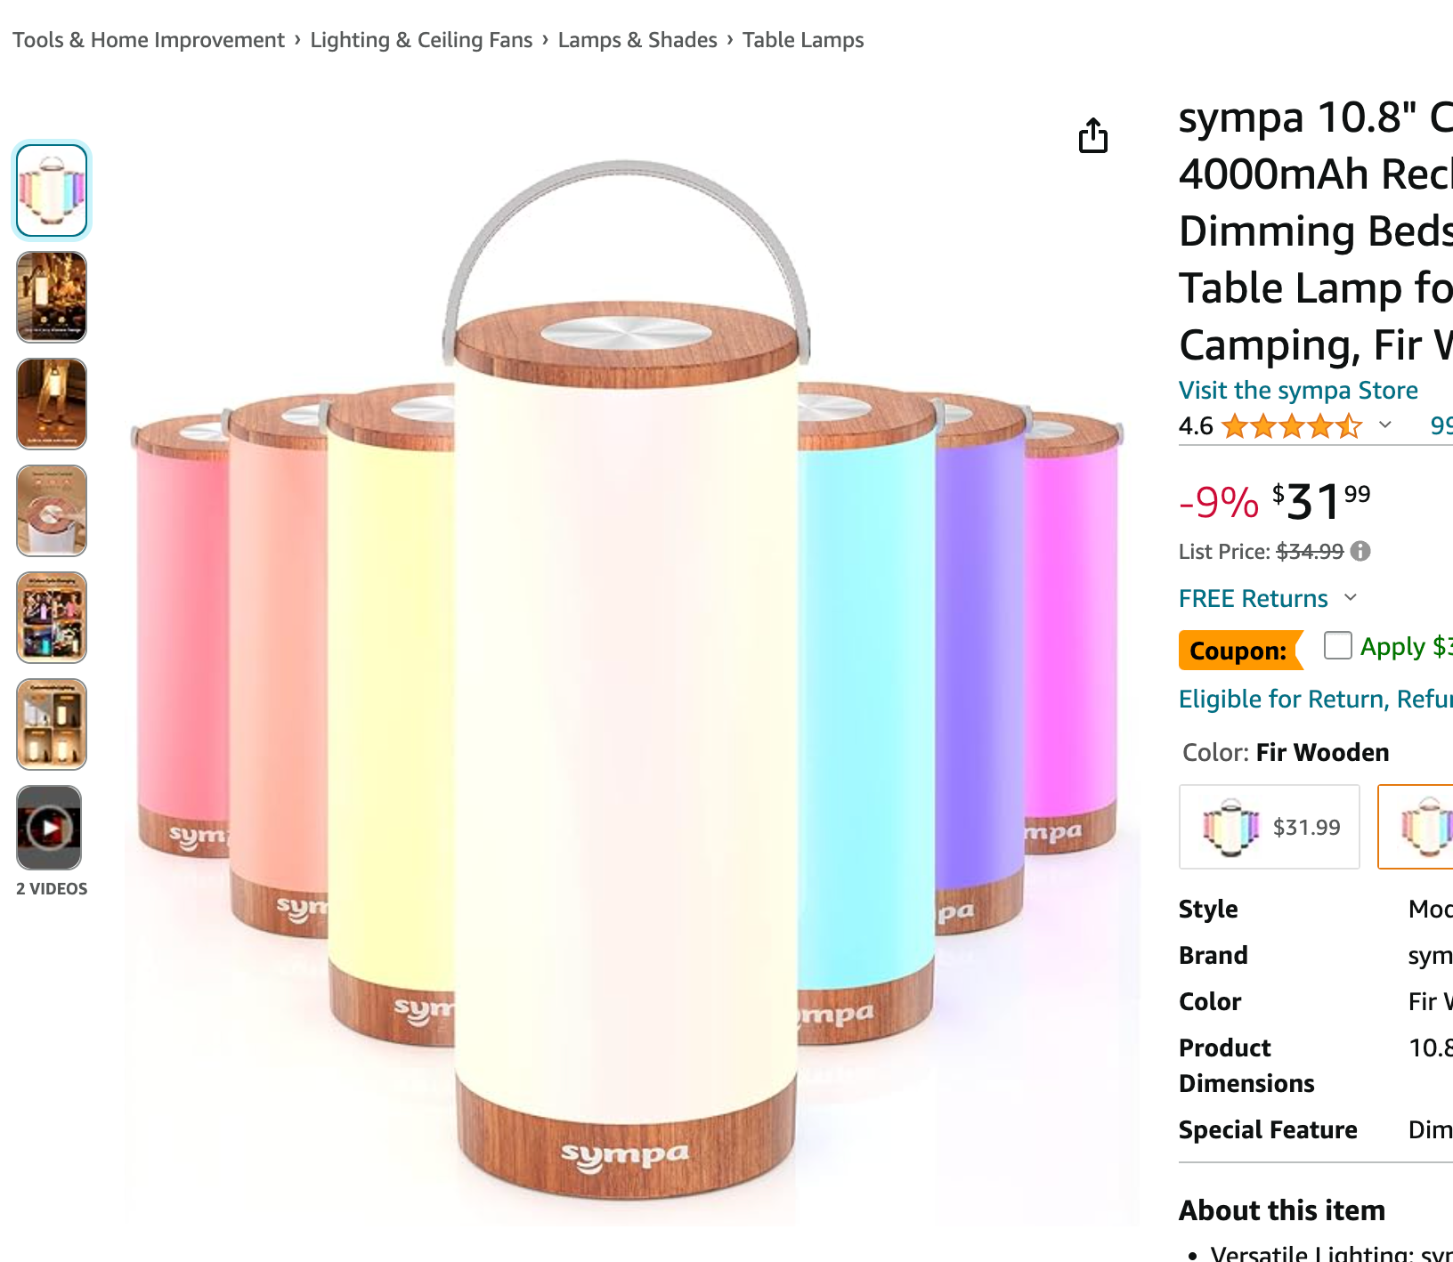Select the touch control top thumbnail
1453x1262 pixels.
(x=52, y=511)
